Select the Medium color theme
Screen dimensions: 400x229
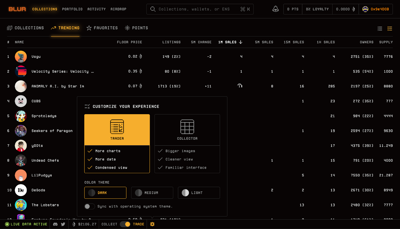152,193
